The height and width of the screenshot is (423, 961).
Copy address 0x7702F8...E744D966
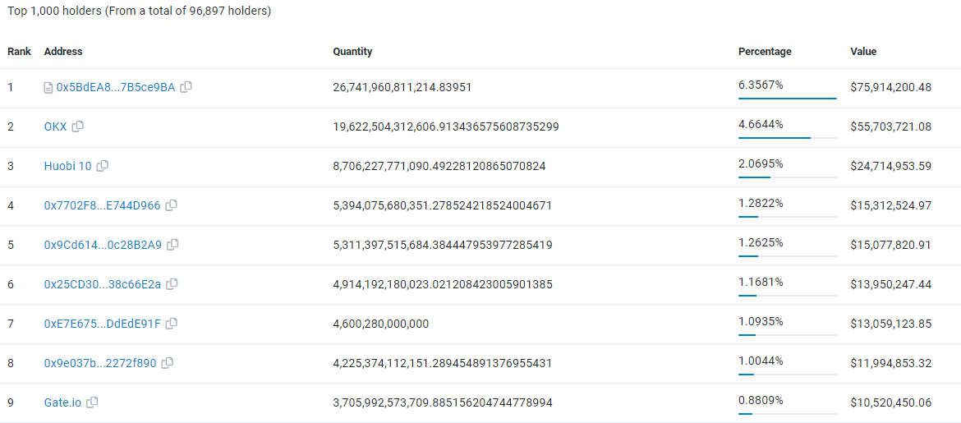tap(172, 205)
